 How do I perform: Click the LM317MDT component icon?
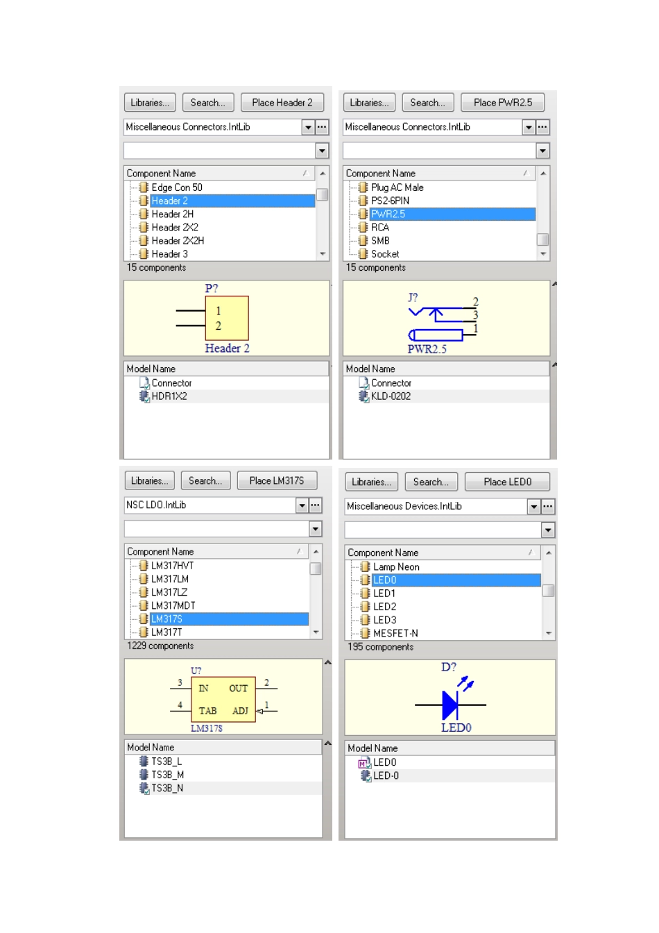point(144,605)
